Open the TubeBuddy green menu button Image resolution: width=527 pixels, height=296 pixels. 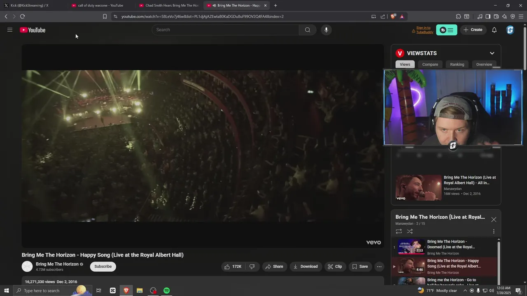click(447, 30)
